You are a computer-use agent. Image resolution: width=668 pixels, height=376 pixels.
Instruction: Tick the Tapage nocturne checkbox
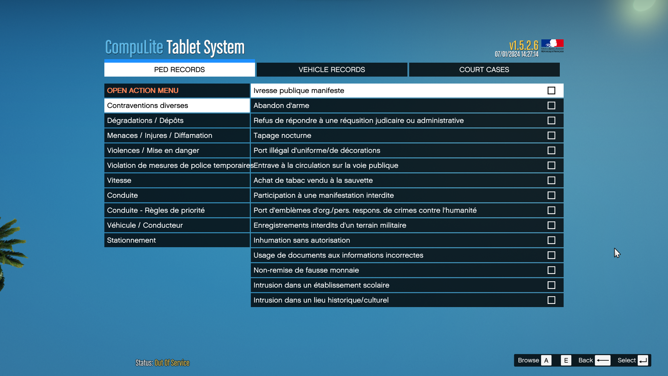(551, 135)
